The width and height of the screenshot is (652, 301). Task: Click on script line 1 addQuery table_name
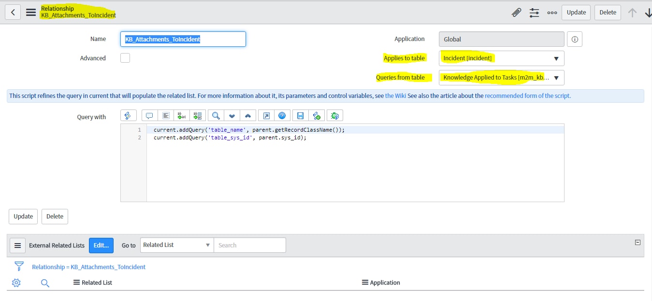click(x=249, y=130)
